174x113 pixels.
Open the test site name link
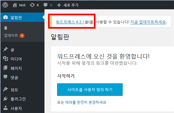pos(22,5)
